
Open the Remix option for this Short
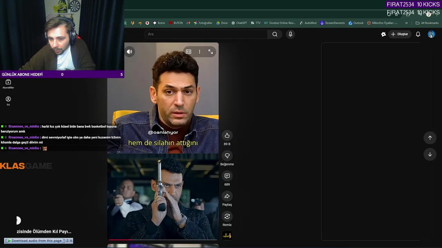[x=227, y=216]
